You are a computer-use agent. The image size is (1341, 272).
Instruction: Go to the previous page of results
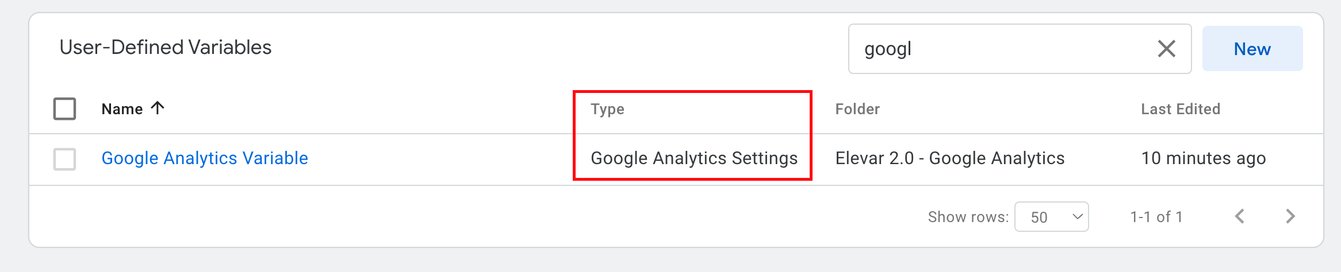point(1240,216)
